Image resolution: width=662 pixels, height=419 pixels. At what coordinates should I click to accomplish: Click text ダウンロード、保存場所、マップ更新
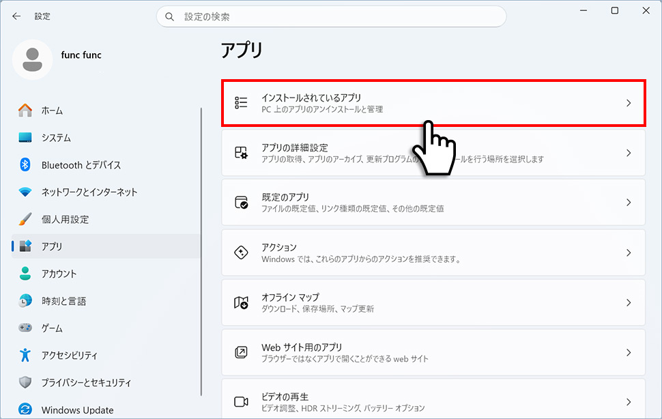click(317, 309)
